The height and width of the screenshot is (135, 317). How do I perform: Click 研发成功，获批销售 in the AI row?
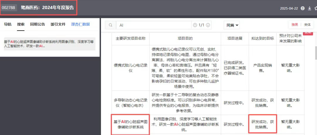262,124
